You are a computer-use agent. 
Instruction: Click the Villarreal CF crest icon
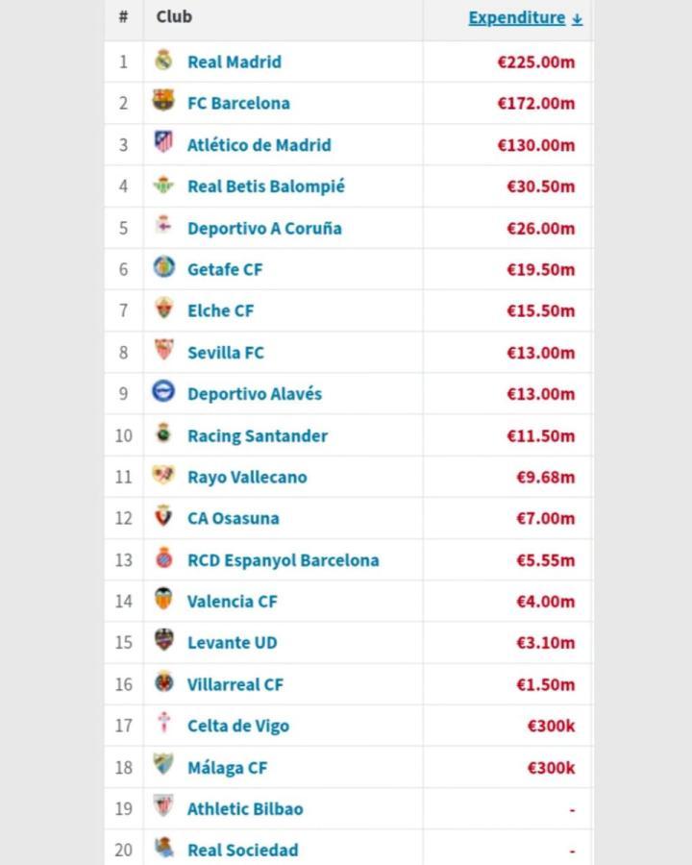(164, 682)
